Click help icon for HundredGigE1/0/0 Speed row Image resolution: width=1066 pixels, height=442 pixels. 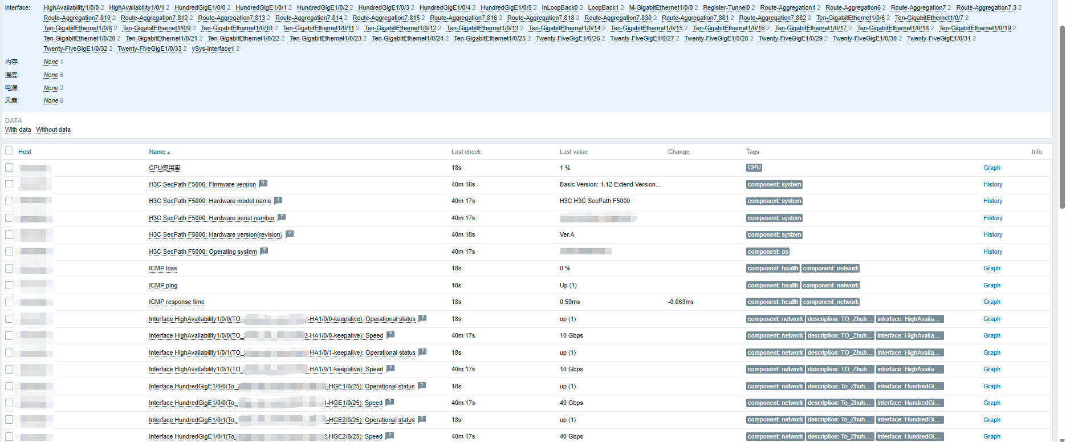[x=390, y=402]
